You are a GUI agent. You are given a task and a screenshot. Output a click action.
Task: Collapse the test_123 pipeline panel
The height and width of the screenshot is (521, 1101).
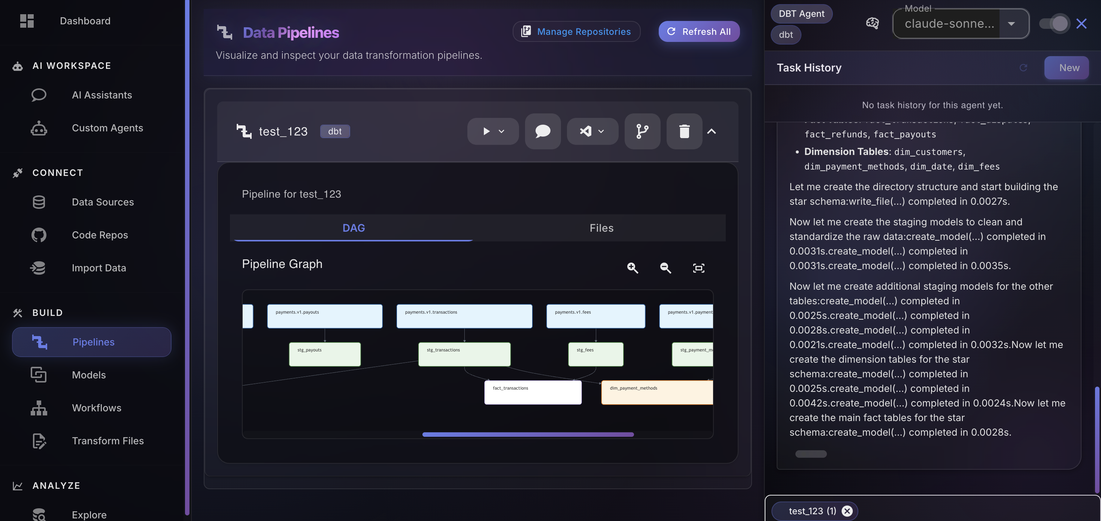711,131
